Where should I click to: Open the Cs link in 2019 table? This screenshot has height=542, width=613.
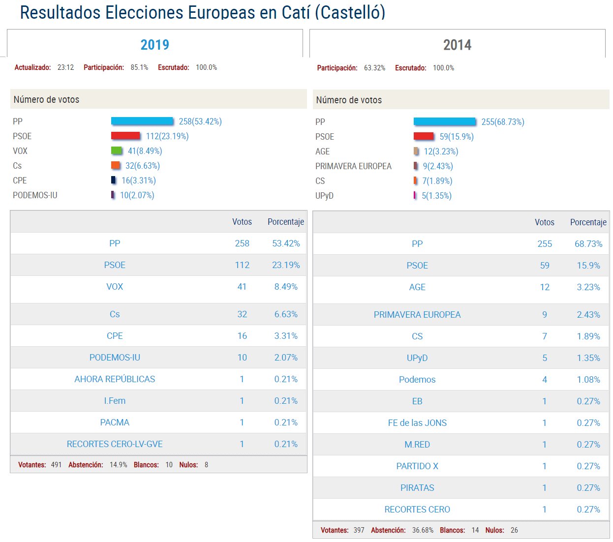coord(115,314)
